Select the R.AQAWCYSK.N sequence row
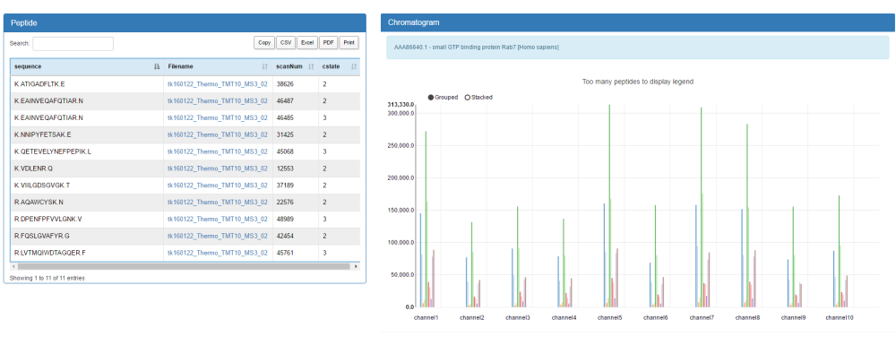 (x=185, y=203)
